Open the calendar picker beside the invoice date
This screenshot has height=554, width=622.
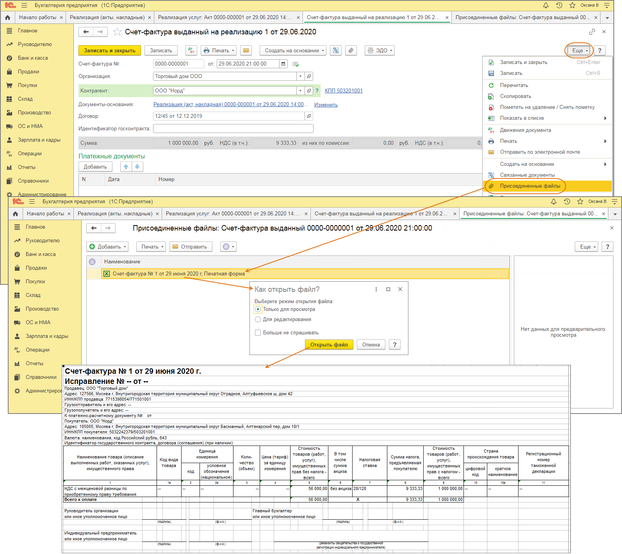pos(283,64)
